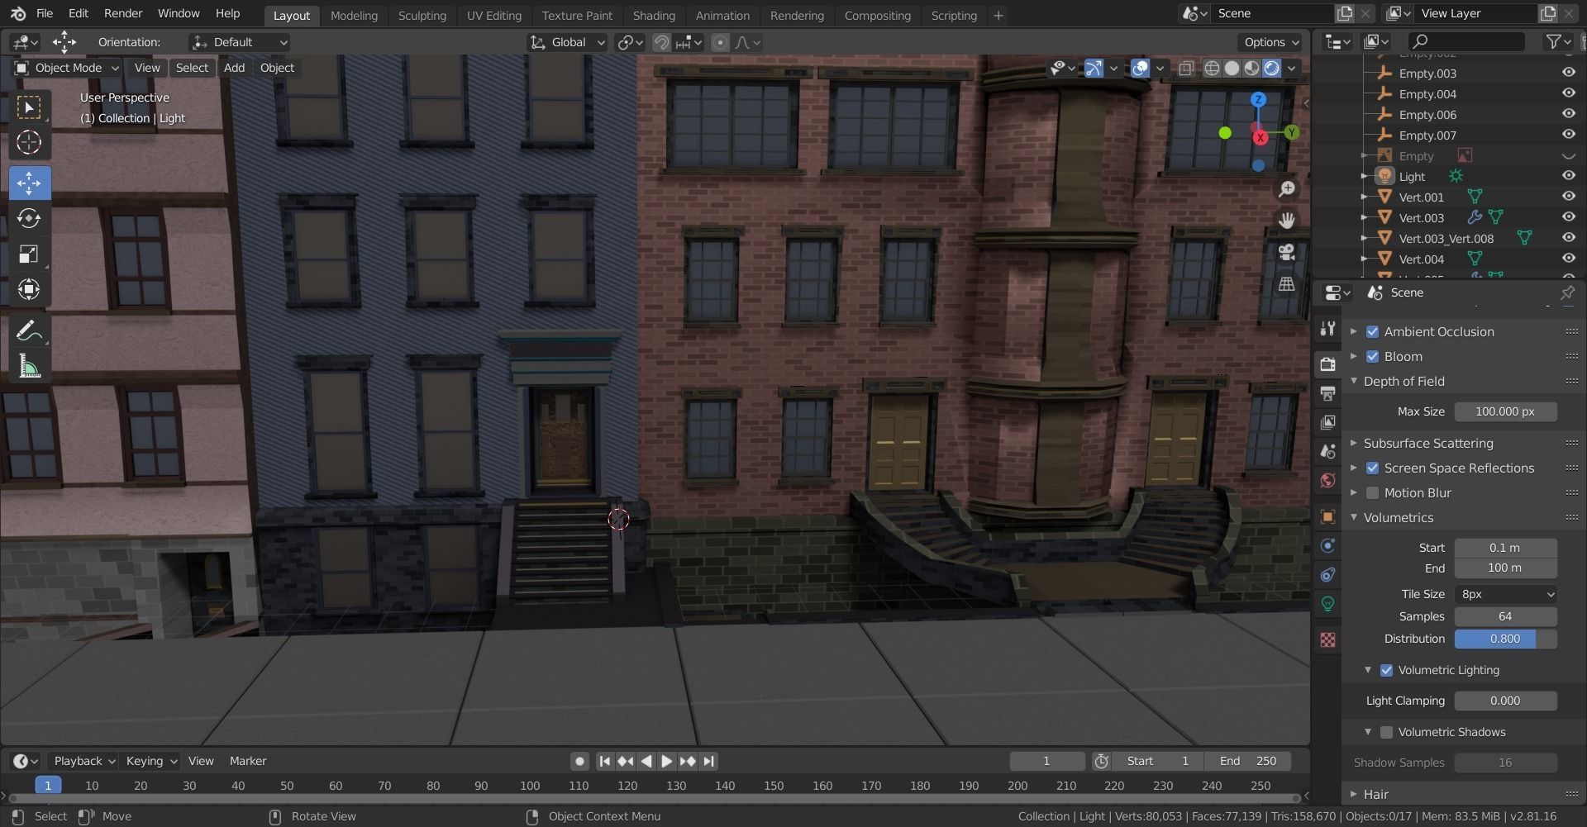Adjust the Distribution slider
Viewport: 1587px width, 827px height.
click(x=1505, y=639)
